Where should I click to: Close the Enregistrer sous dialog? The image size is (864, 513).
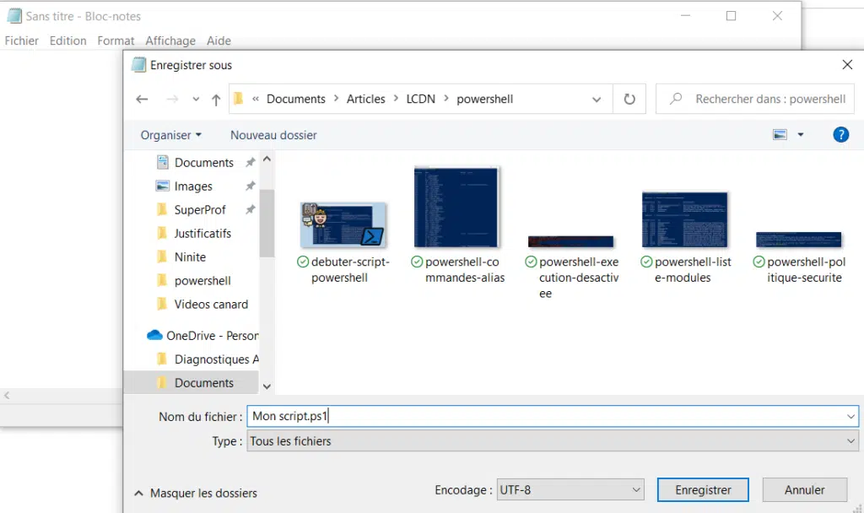click(847, 65)
